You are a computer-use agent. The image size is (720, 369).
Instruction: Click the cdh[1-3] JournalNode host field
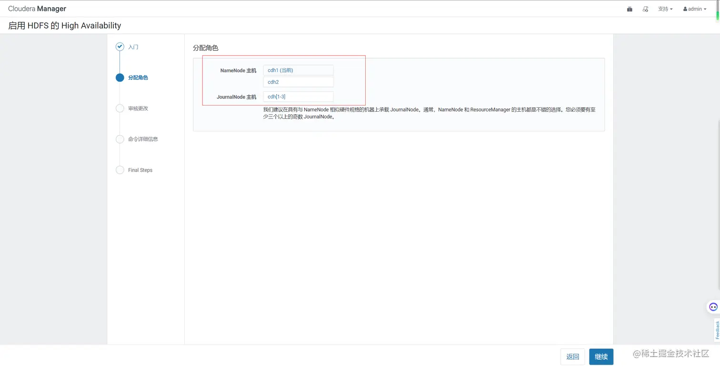click(298, 97)
